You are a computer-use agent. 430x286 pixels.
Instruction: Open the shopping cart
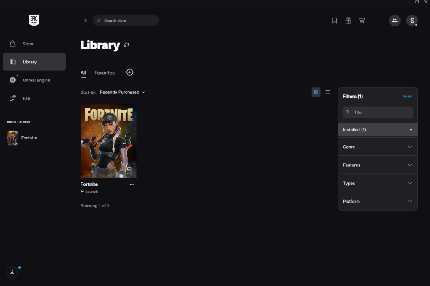(x=362, y=21)
